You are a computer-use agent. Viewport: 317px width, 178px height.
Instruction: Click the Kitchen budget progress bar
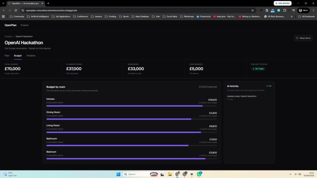[131, 106]
